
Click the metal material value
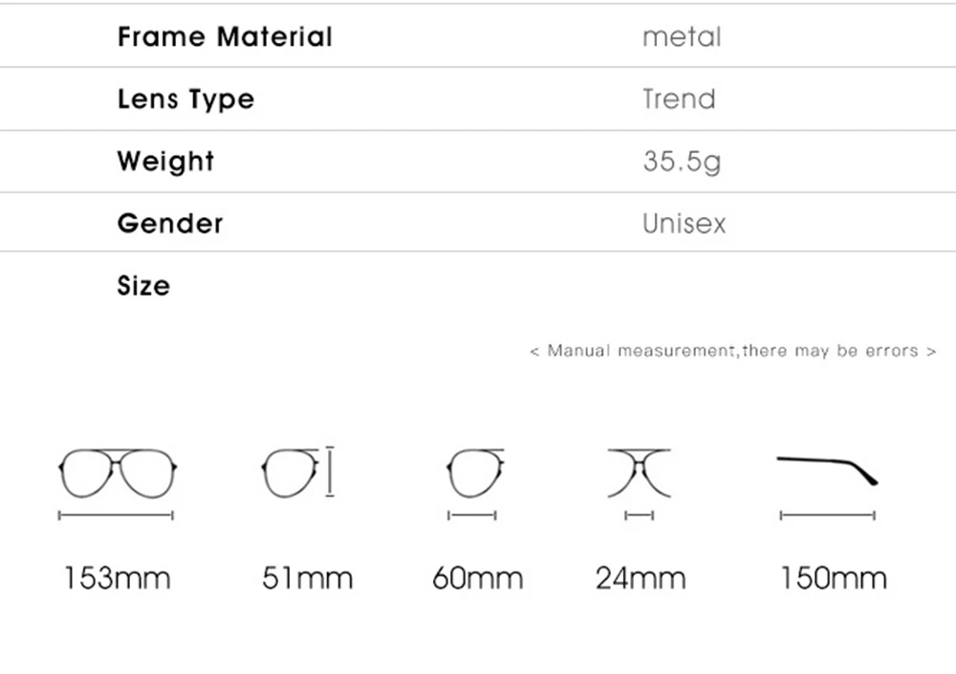682,37
